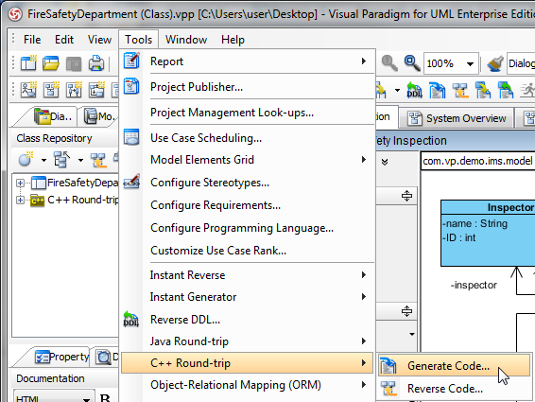Select Customize Use Case Rank... entry
The width and height of the screenshot is (535, 402).
[x=248, y=251]
